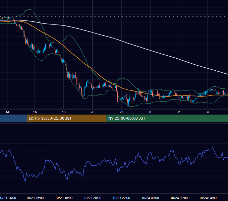Click the 10/23 22:00 date label
The width and height of the screenshot is (228, 201).
coord(121,198)
